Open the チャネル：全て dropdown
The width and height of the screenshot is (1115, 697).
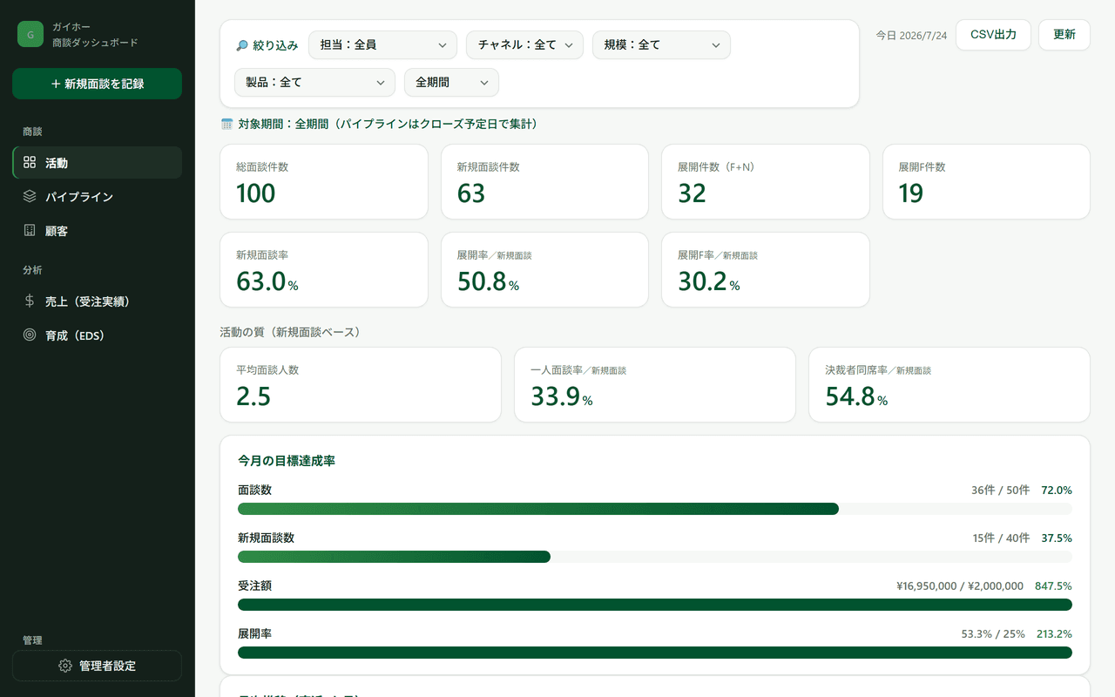pos(524,44)
